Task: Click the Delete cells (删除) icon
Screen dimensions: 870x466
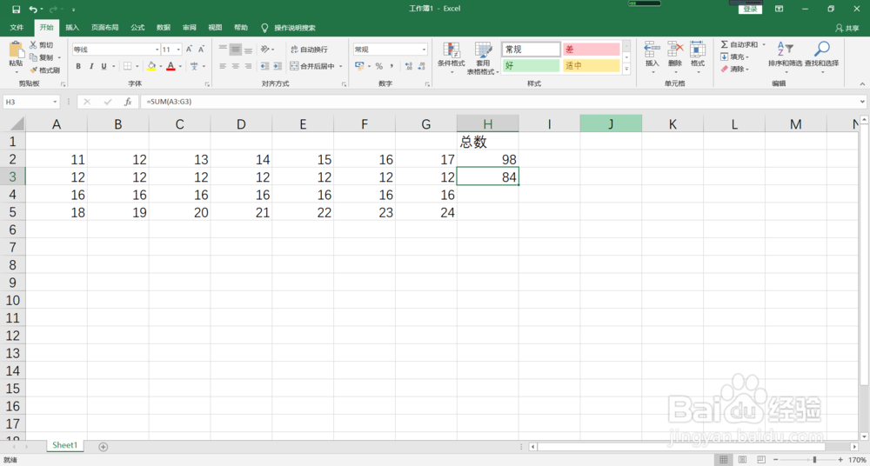Action: (x=675, y=50)
